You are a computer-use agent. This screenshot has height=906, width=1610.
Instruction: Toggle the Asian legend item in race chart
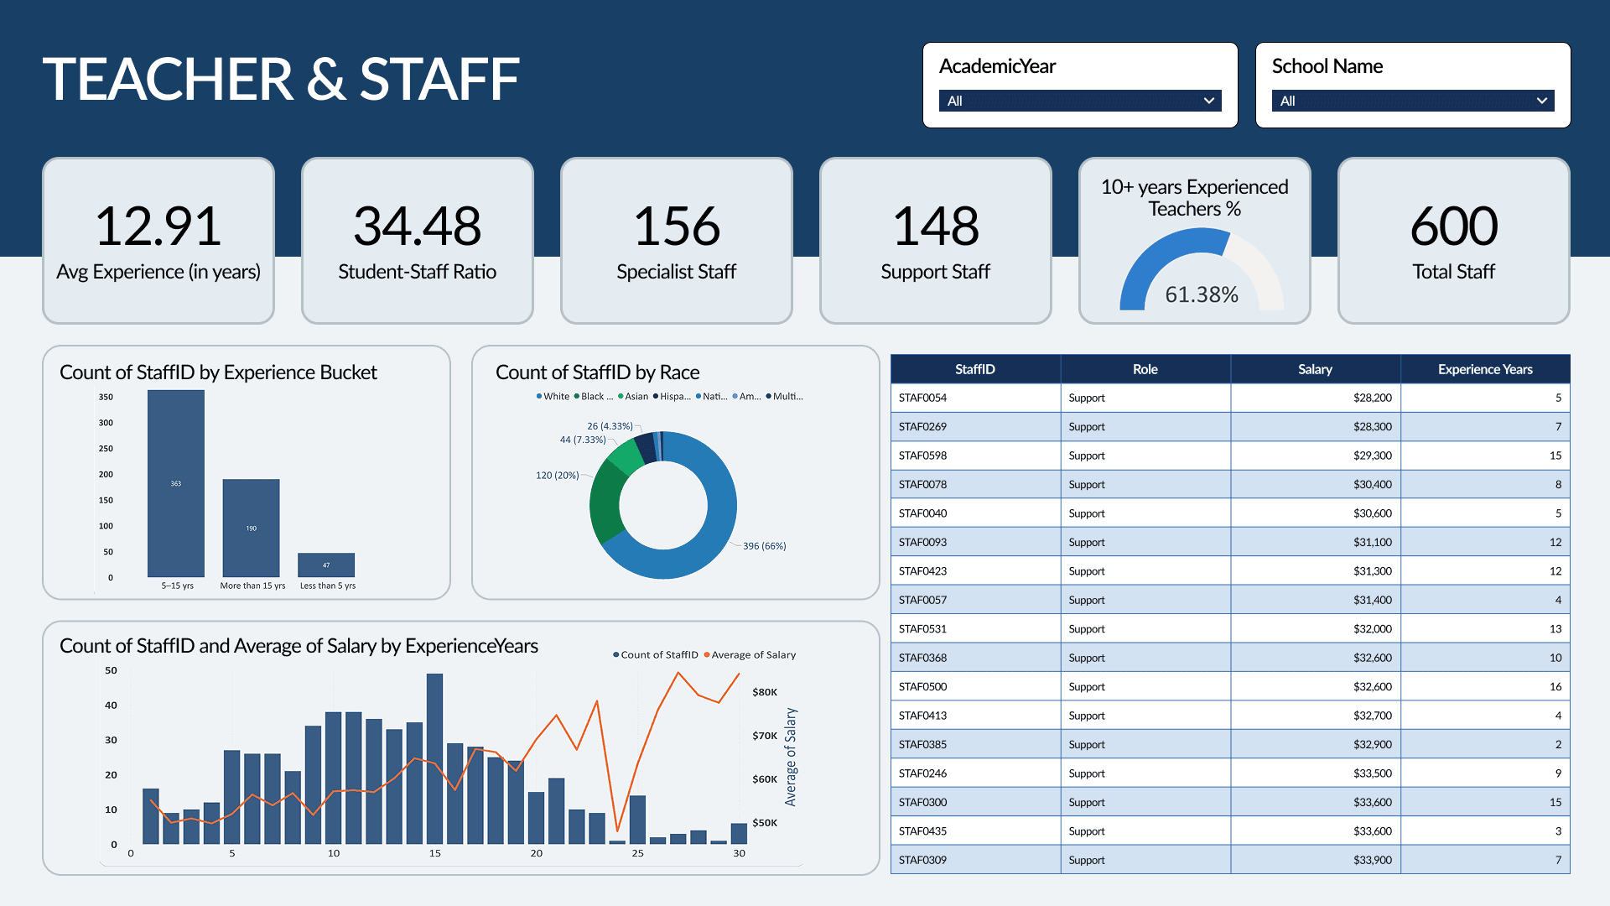[x=636, y=396]
